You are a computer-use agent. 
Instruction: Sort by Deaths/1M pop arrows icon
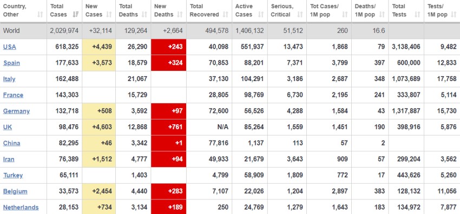[x=382, y=15]
